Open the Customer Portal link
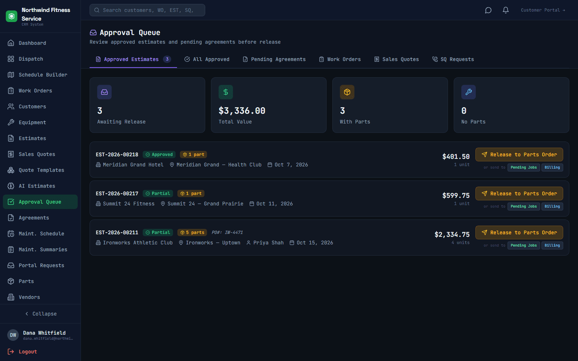 click(543, 10)
